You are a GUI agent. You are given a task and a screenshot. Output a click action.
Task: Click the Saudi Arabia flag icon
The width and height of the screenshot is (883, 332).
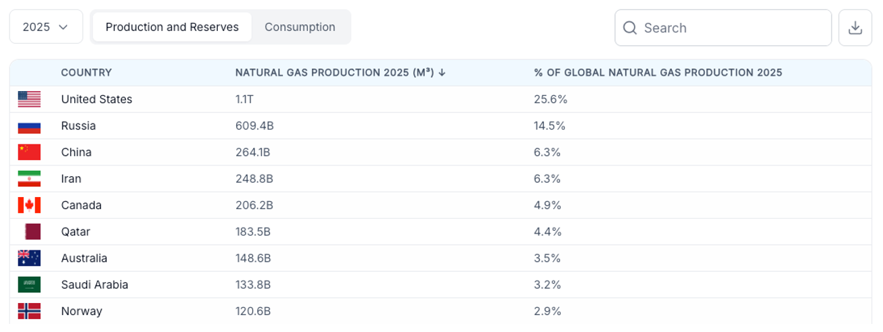[29, 285]
